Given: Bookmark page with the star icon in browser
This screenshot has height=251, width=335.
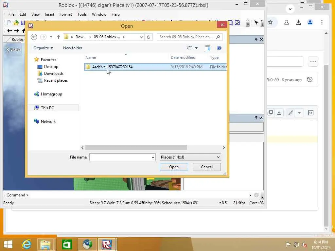Looking at the screenshot, I should pos(270,22).
